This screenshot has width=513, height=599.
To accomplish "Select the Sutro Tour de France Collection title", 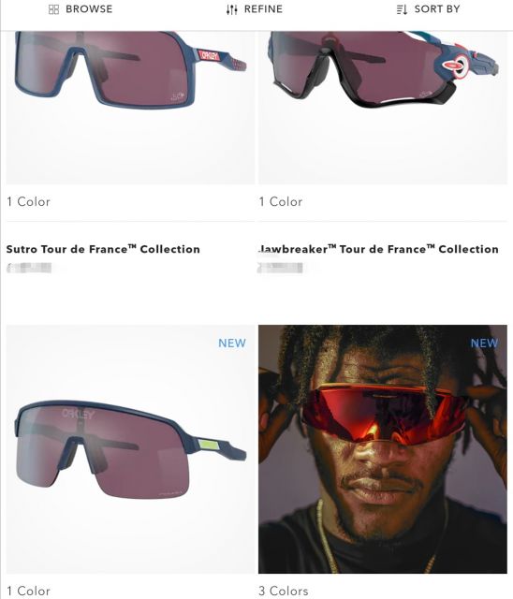I will click(x=103, y=249).
